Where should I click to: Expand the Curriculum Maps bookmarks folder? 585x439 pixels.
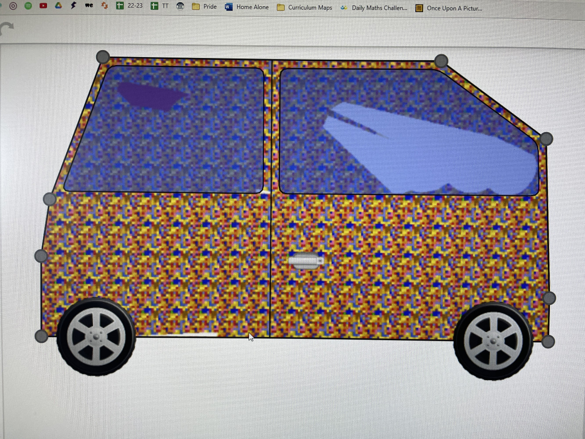[305, 7]
